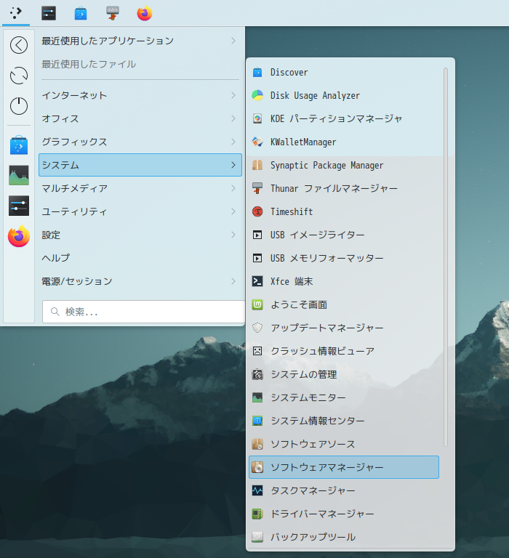
Task: Expand the ユーティリティ category arrow
Action: click(x=233, y=211)
